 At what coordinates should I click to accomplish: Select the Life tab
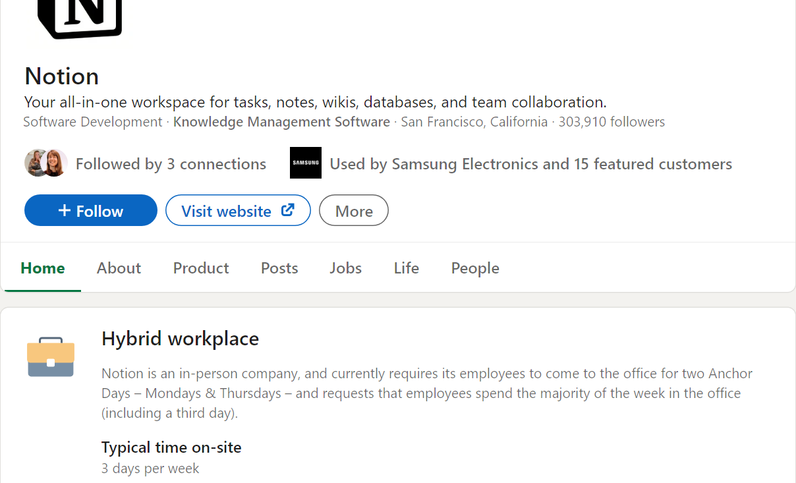407,268
